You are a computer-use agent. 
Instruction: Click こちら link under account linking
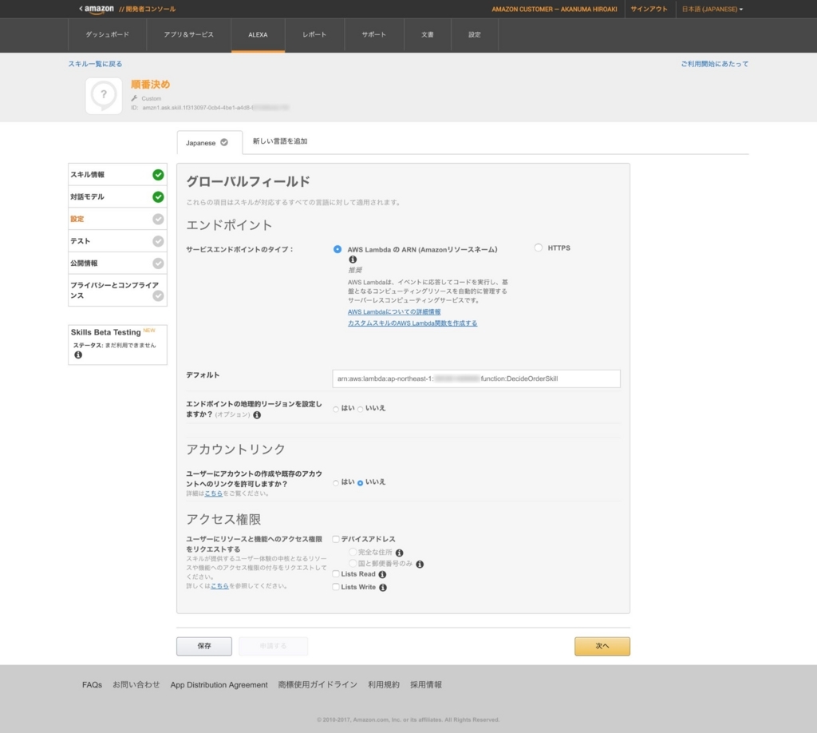coord(214,493)
